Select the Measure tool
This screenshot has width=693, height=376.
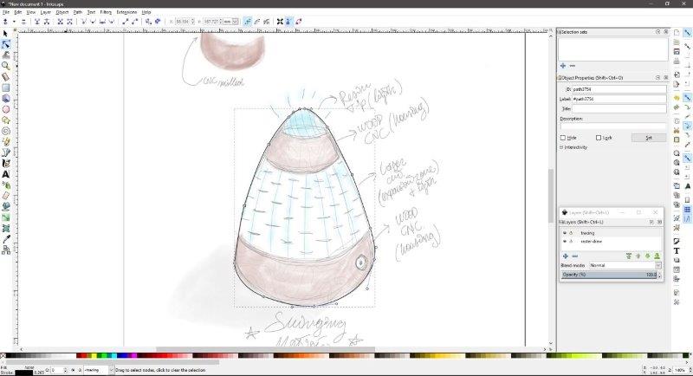click(x=6, y=77)
